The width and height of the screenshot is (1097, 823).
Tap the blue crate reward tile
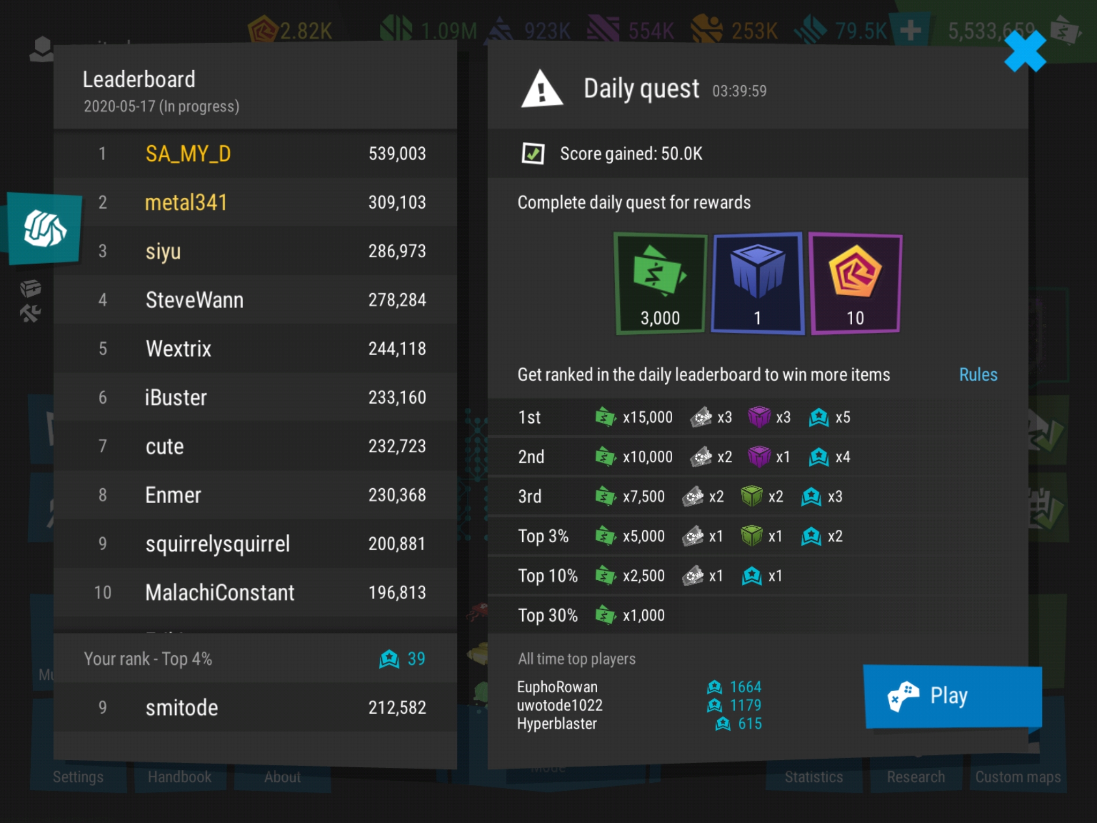click(757, 283)
